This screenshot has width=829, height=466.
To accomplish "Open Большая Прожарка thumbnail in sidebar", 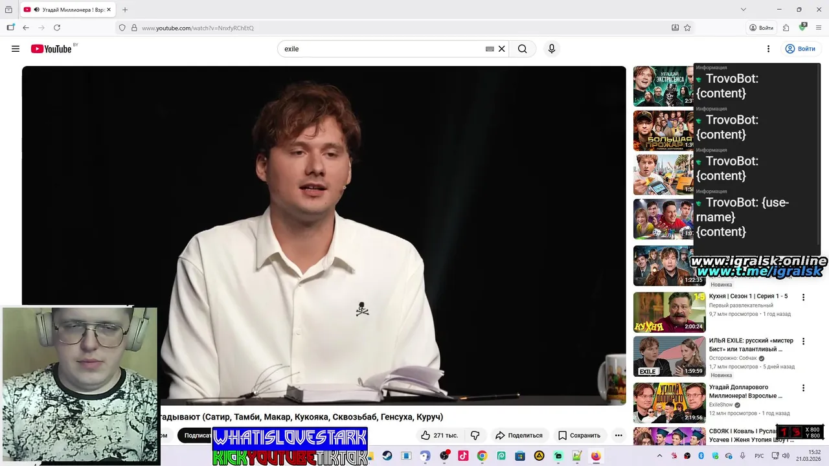I will (x=664, y=131).
